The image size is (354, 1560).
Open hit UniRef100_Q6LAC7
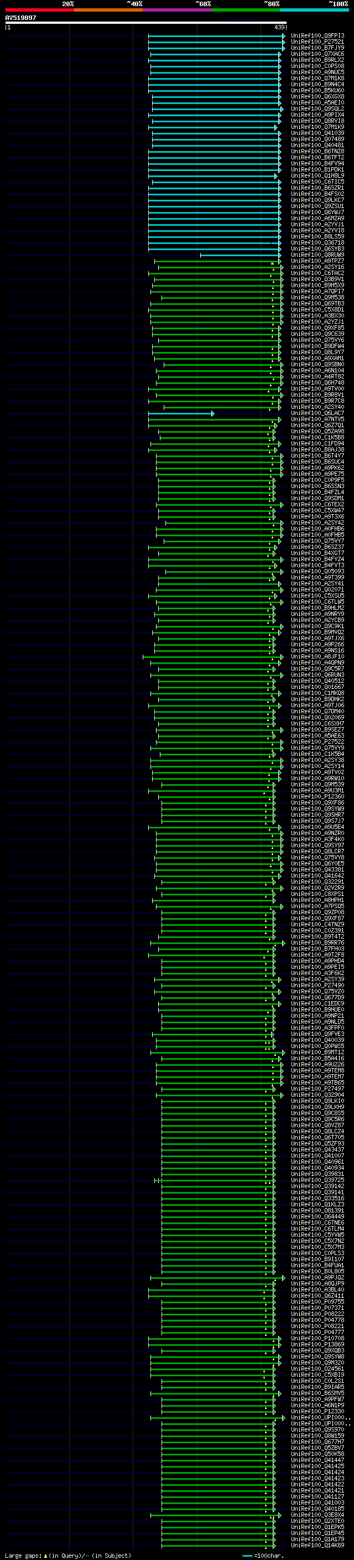[317, 413]
